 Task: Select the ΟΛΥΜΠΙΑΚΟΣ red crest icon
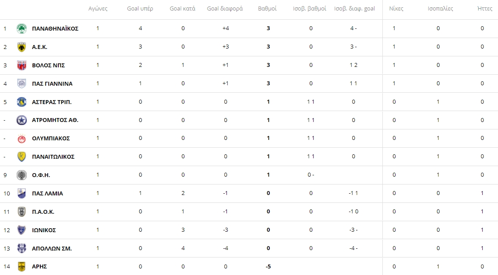[21, 138]
